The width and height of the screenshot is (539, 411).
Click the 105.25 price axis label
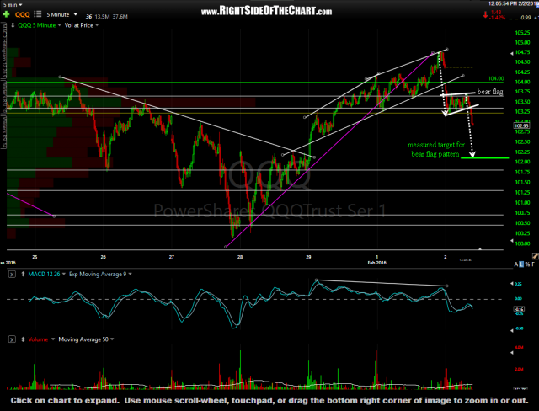[x=522, y=33]
